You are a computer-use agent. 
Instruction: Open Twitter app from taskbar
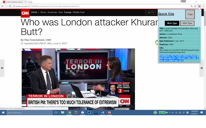point(89,113)
